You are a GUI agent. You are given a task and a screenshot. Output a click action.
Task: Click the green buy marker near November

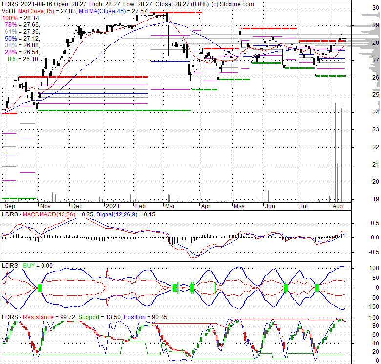40,288
